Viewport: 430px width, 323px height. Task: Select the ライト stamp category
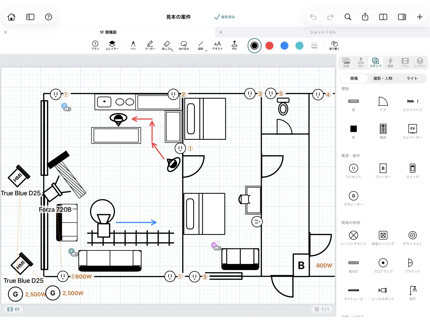[x=412, y=78]
